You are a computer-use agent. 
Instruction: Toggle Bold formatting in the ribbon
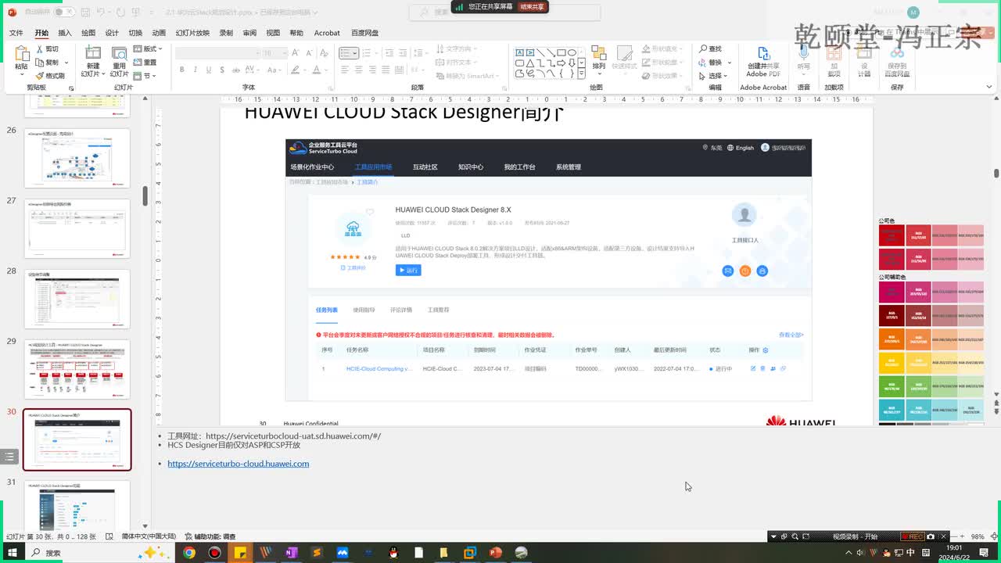[182, 70]
